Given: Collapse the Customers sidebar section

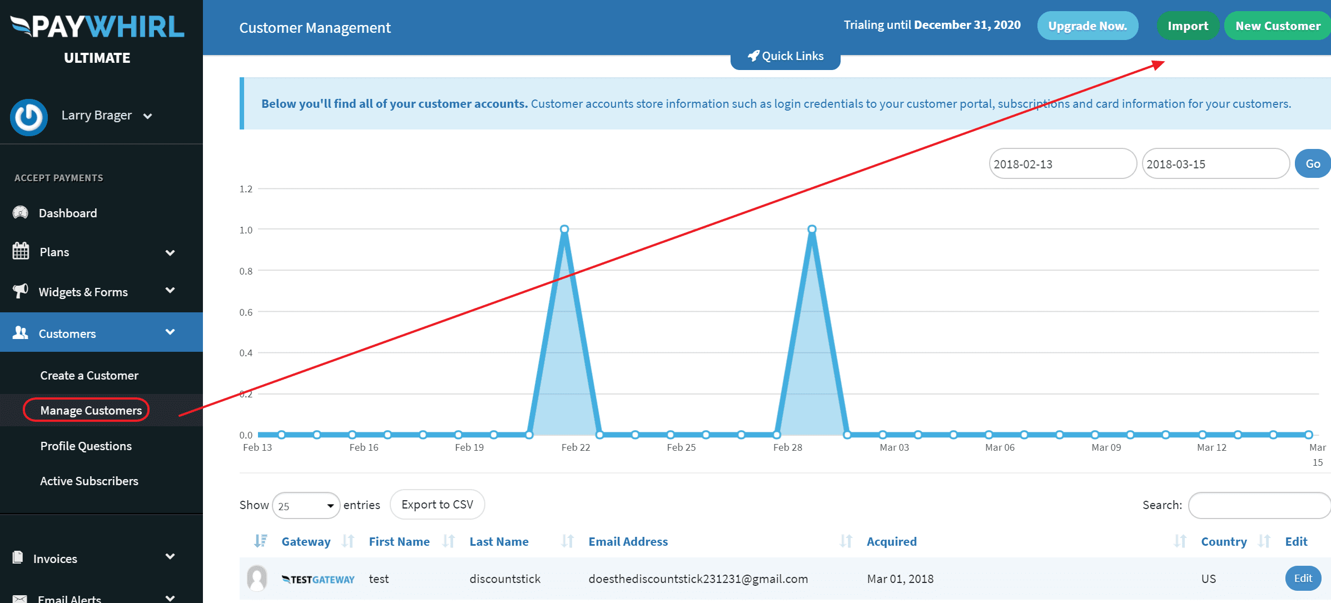Looking at the screenshot, I should (170, 332).
